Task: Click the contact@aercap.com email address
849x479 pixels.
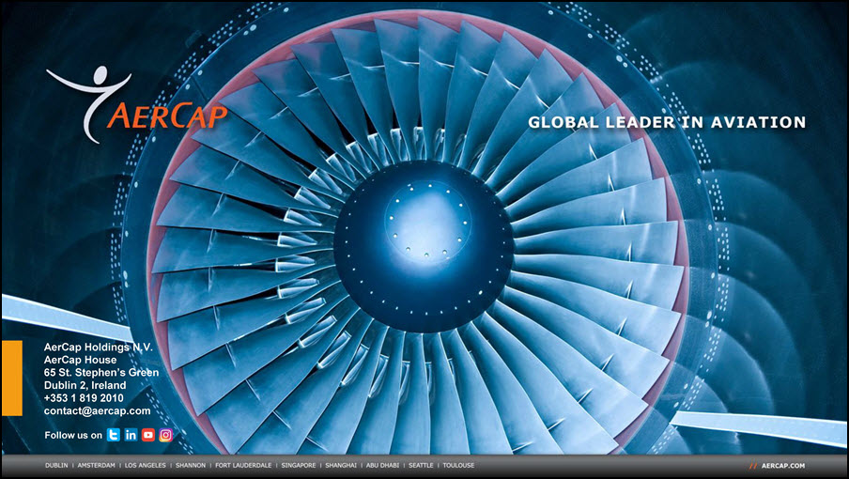Action: click(x=98, y=410)
